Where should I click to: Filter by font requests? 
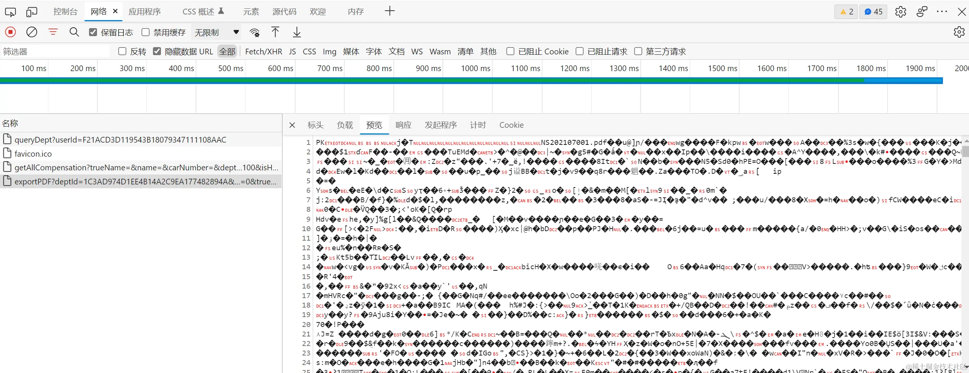click(374, 51)
